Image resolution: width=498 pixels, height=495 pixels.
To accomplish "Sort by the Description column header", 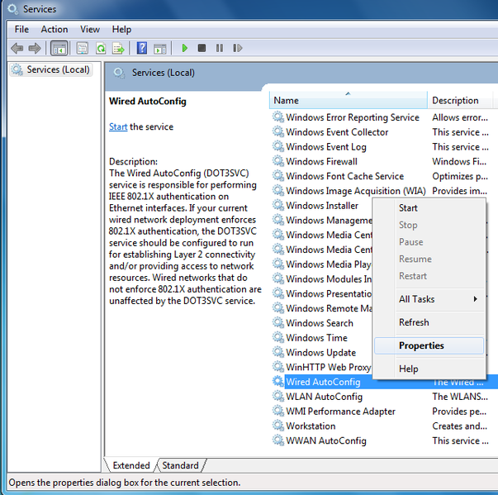I will [459, 100].
